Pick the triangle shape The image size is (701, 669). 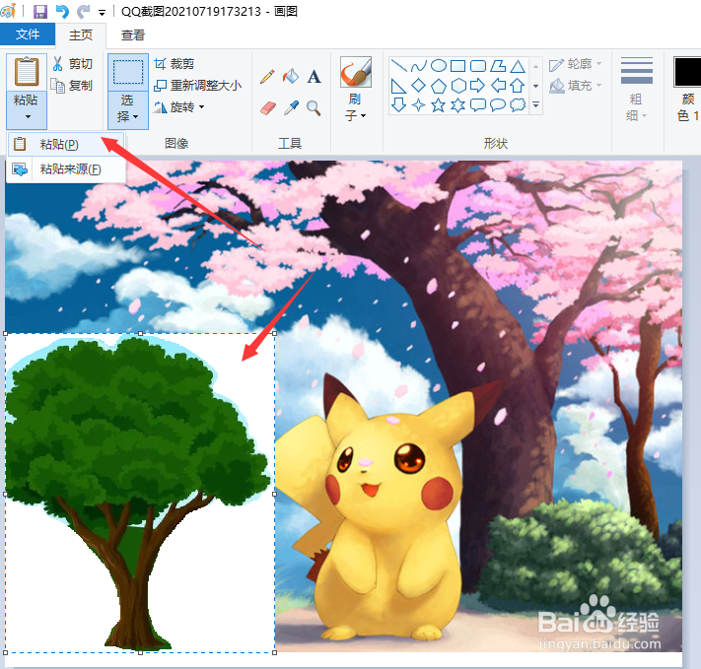click(x=518, y=66)
